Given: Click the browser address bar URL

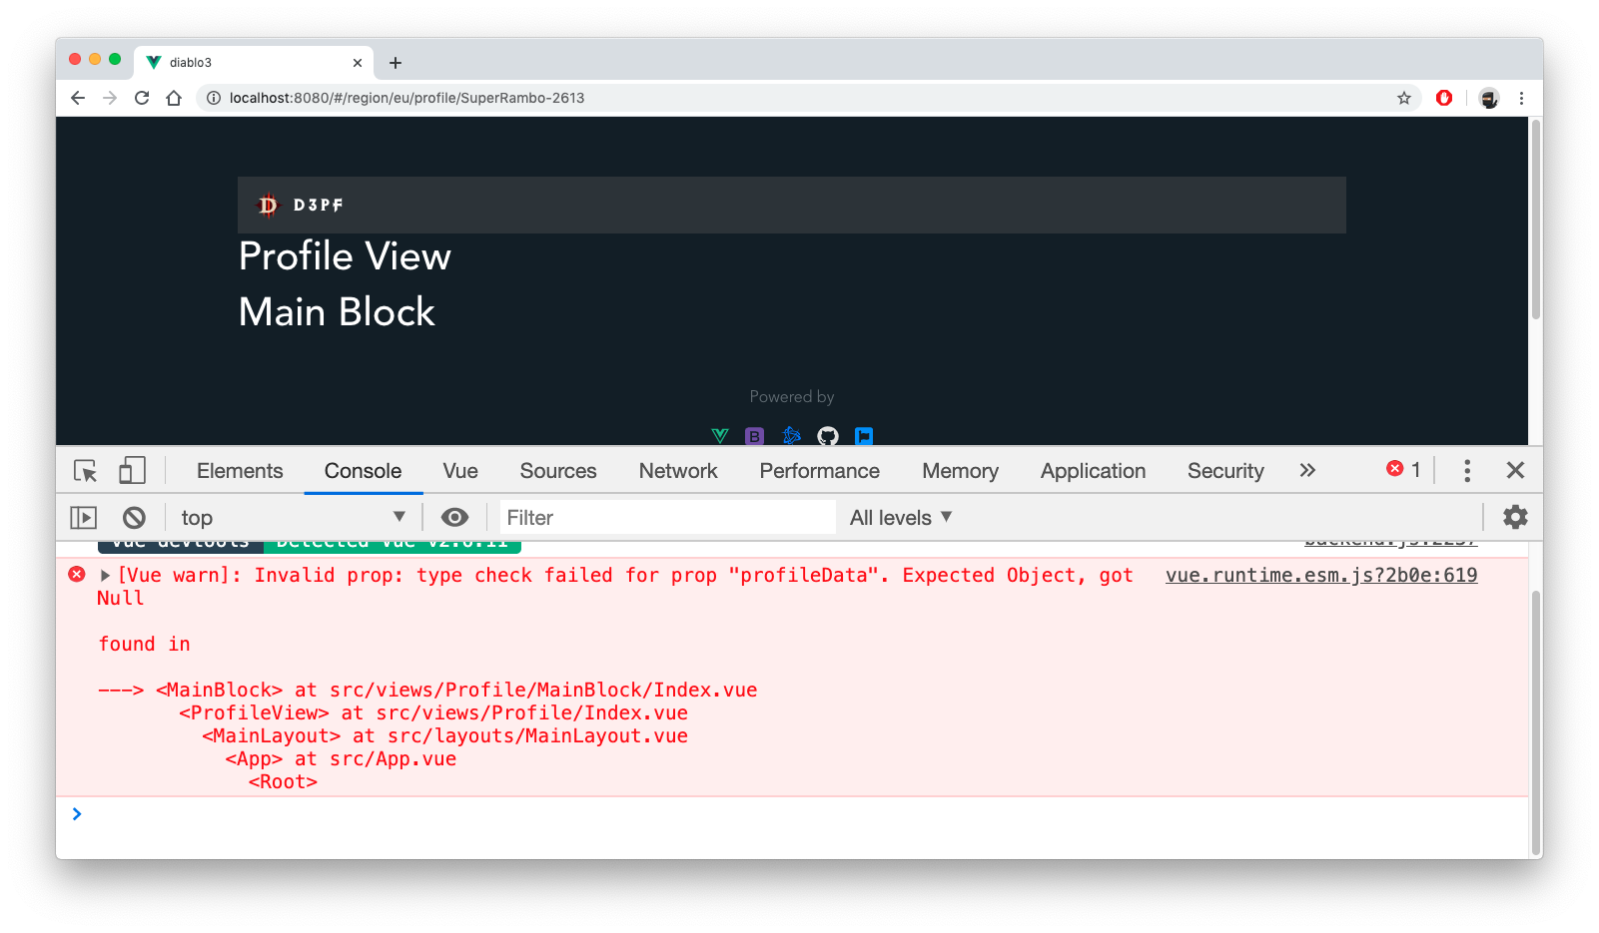Looking at the screenshot, I should [x=406, y=98].
